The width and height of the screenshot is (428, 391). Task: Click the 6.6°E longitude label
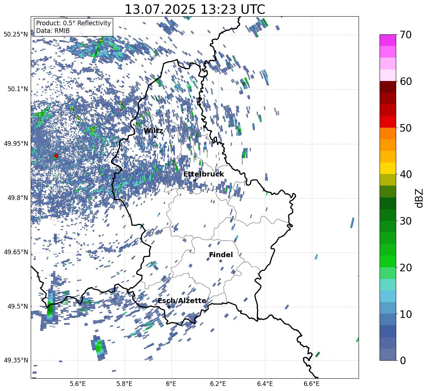[x=312, y=384]
